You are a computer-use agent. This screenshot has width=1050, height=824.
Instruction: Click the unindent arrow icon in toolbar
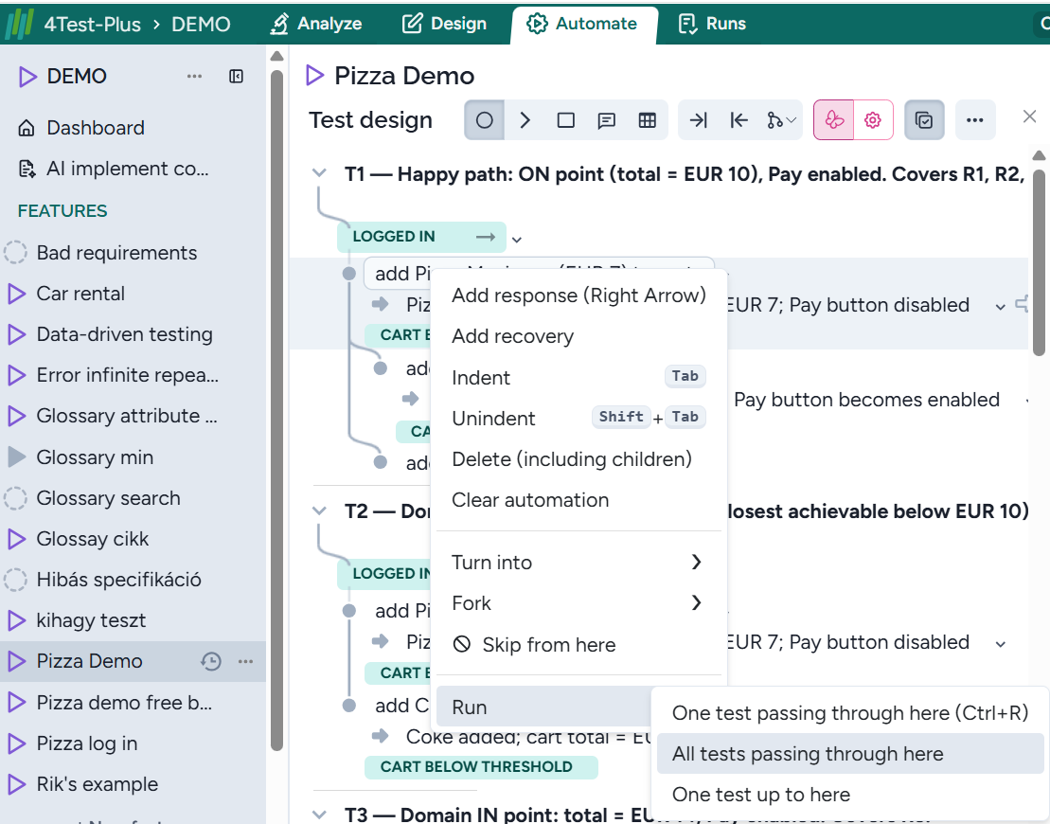pos(739,120)
